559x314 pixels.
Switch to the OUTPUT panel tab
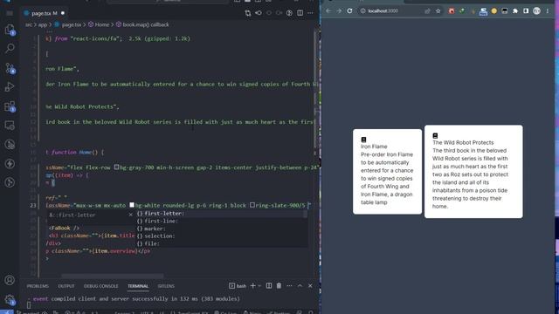click(x=66, y=286)
